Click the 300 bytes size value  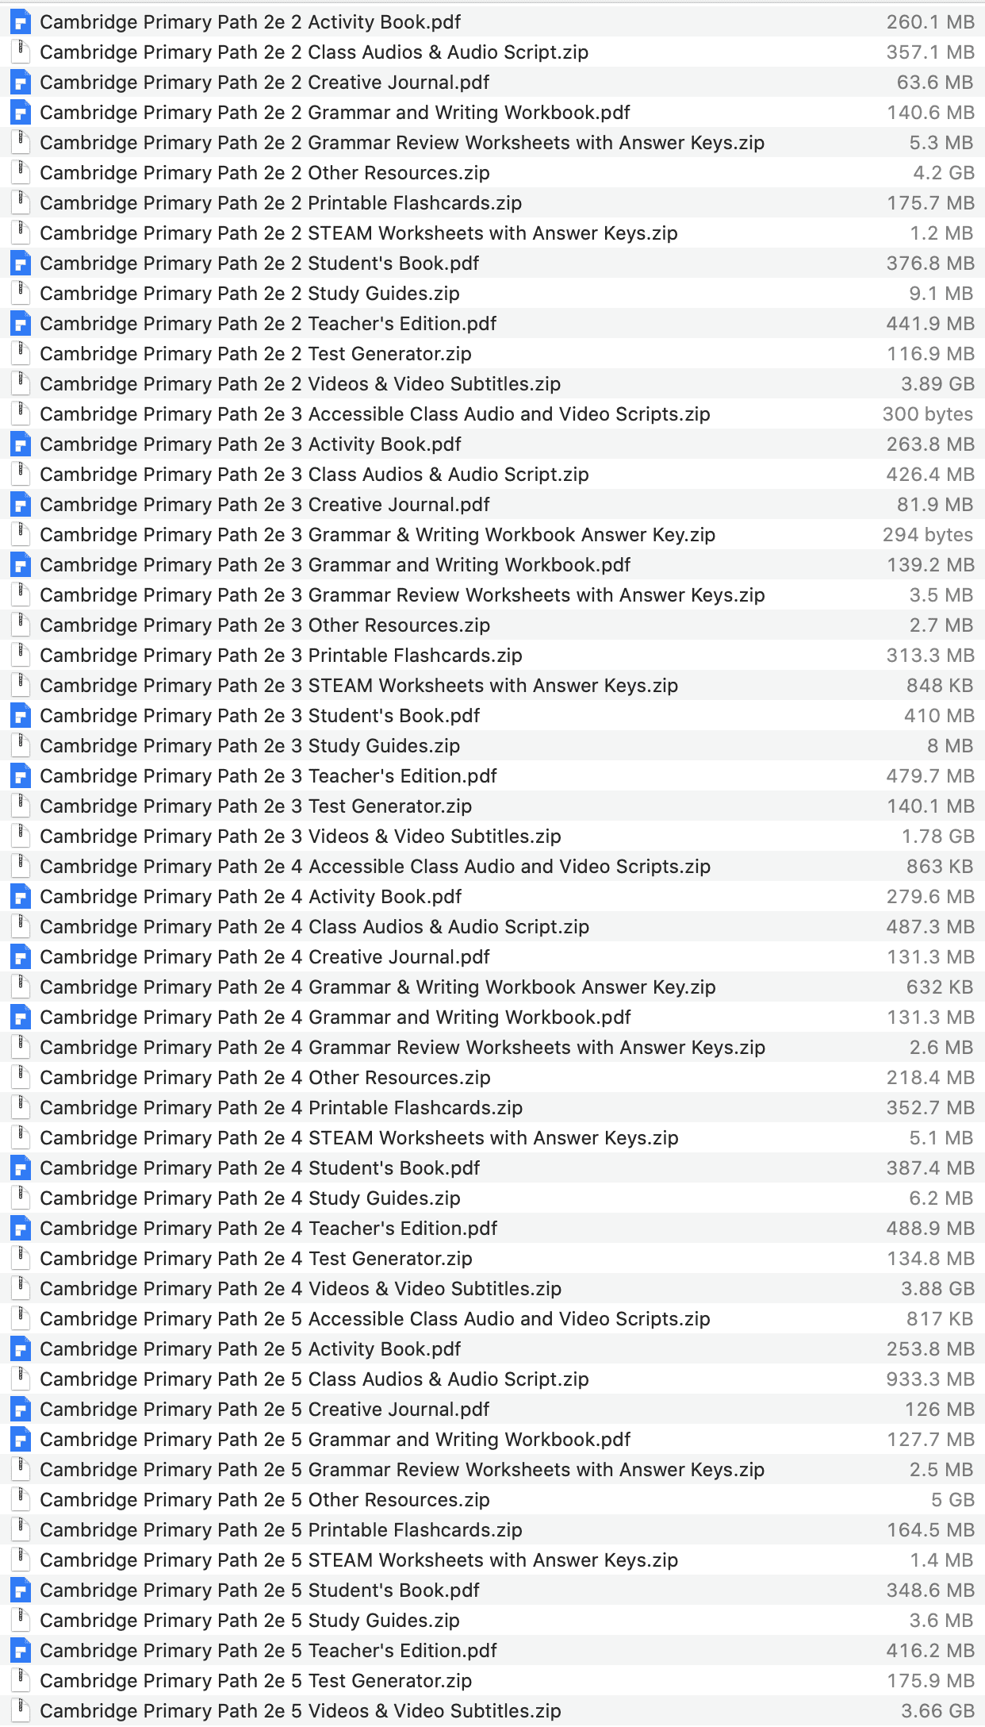tap(928, 414)
